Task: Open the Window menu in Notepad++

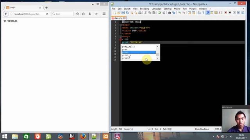Action: click(x=203, y=9)
